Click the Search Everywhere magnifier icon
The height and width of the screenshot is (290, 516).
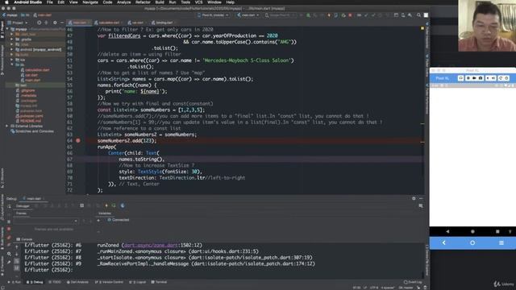pos(418,15)
